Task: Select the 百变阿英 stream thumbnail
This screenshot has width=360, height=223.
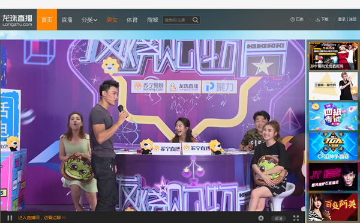Action: [x=333, y=207]
